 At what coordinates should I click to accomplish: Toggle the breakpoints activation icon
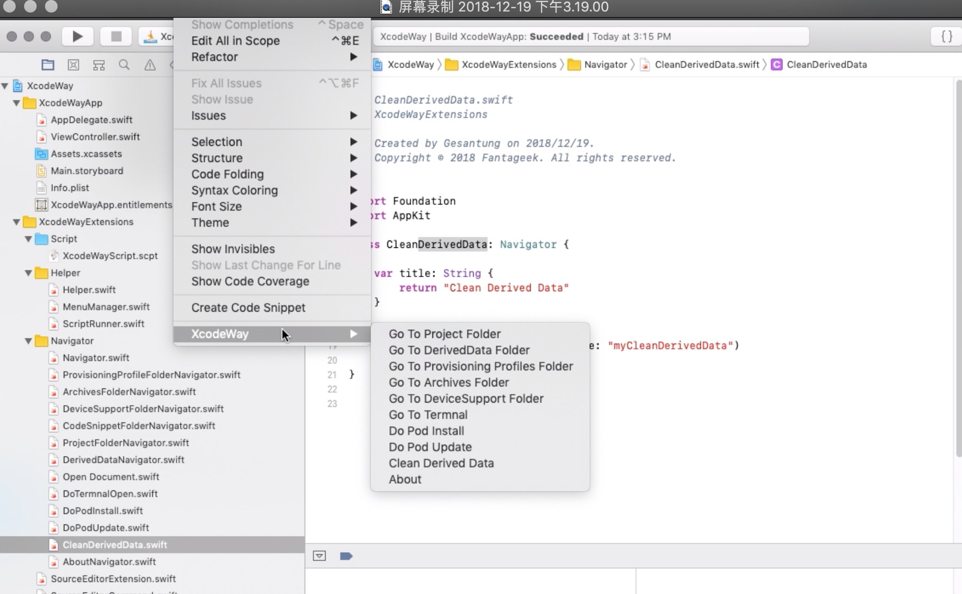pos(346,556)
